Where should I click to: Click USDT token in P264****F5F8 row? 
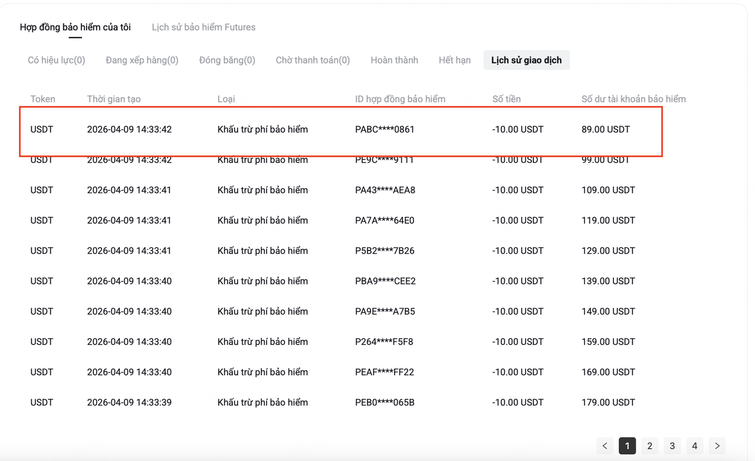click(42, 341)
